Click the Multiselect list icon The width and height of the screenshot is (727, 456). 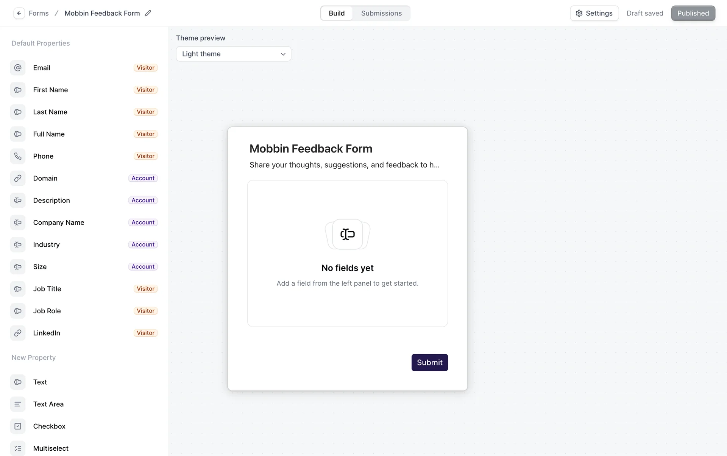coord(18,448)
